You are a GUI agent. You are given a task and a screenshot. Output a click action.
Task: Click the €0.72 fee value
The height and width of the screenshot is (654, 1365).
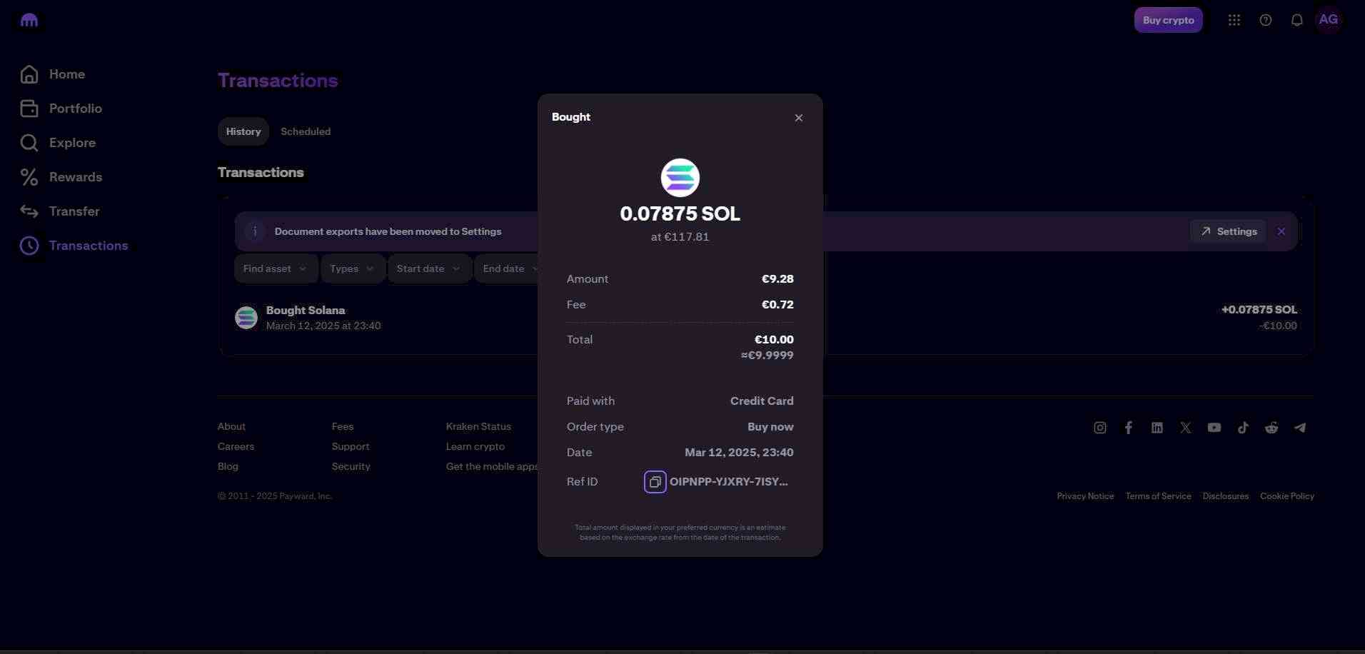(x=777, y=305)
